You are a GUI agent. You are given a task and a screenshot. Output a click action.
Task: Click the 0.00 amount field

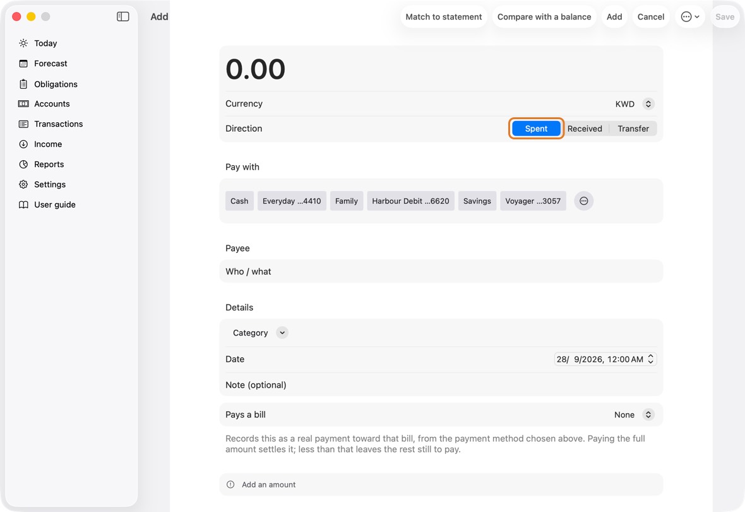click(441, 69)
